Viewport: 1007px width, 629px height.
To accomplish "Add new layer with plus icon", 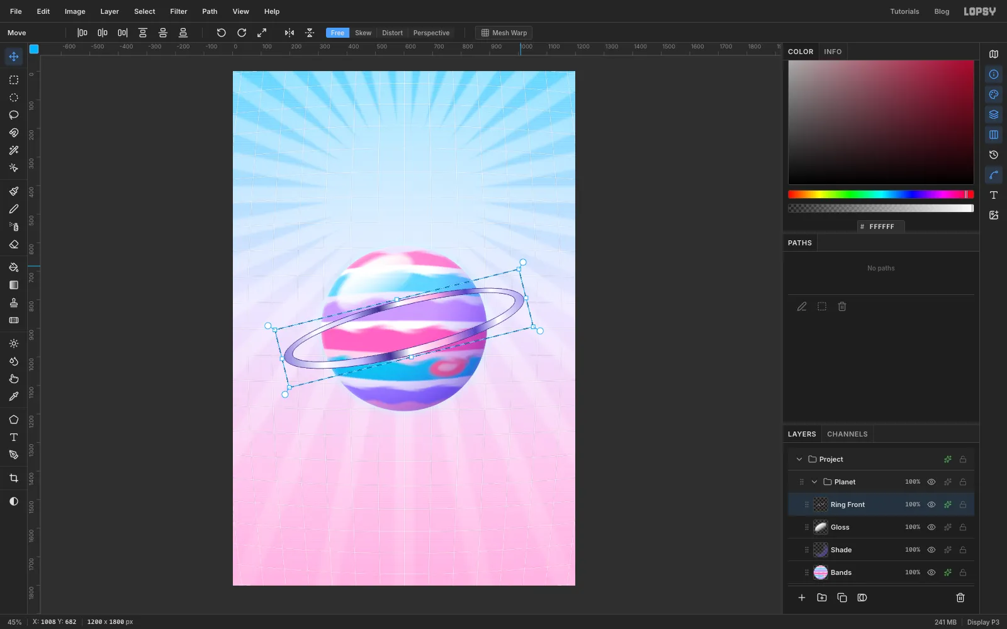I will 802,598.
